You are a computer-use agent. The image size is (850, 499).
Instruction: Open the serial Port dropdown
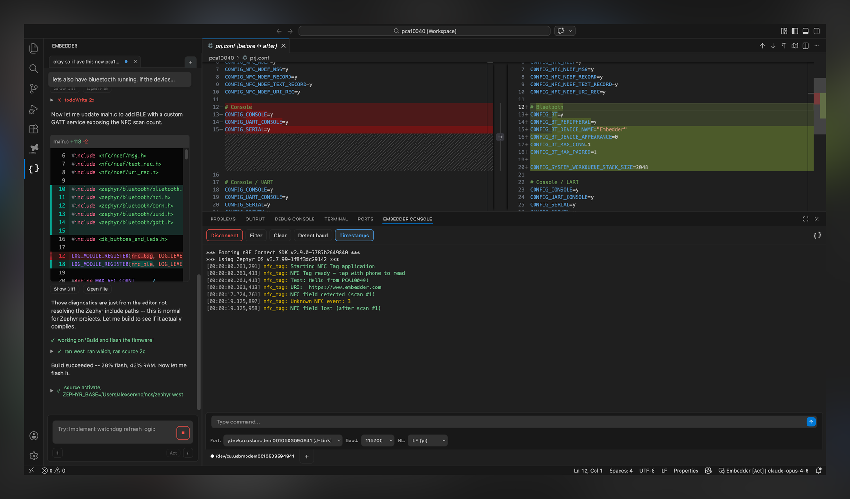point(283,440)
